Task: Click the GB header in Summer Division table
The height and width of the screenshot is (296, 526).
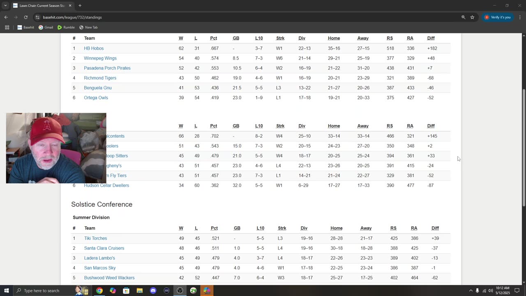Action: point(237,228)
